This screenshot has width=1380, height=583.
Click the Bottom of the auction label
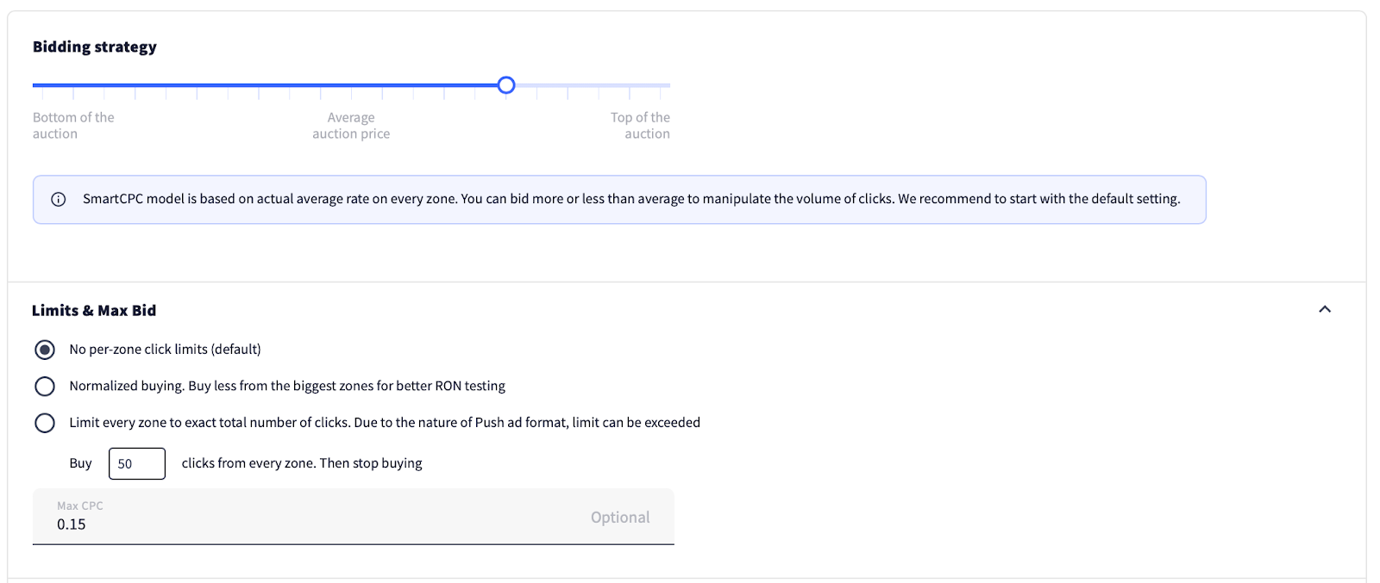73,126
